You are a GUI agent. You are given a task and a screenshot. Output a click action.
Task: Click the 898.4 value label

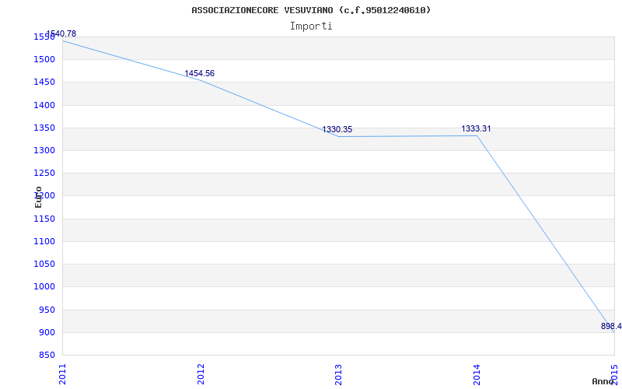[x=611, y=327]
